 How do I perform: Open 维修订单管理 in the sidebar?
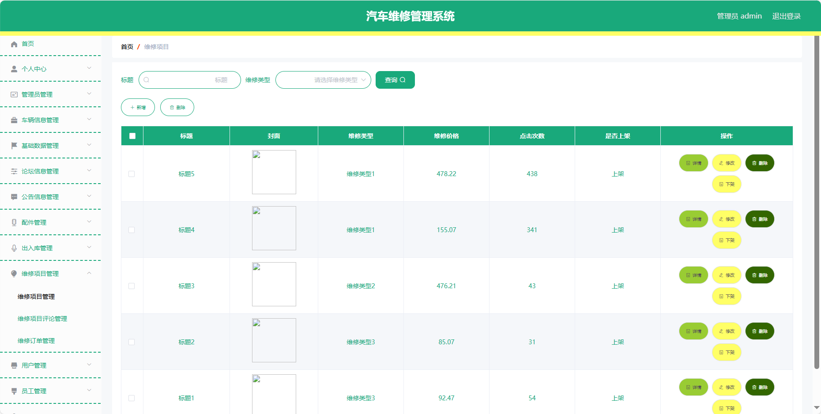(36, 341)
